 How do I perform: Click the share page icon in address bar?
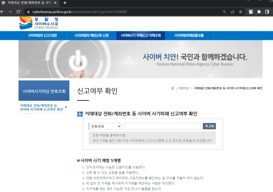point(232,12)
